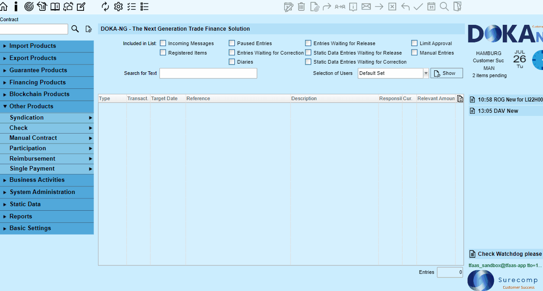Viewport: 543px width, 291px height.
Task: Click the calendar icon in the right toolbar
Action: (431, 6)
